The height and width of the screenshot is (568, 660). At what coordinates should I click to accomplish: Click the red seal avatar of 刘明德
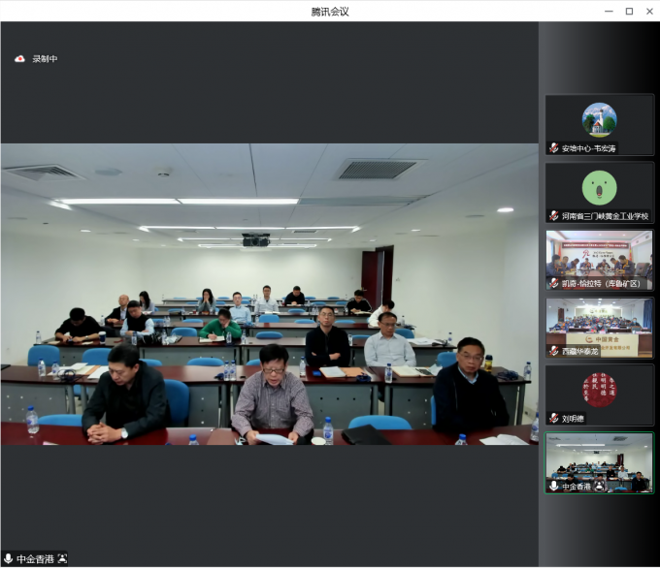[x=600, y=391]
